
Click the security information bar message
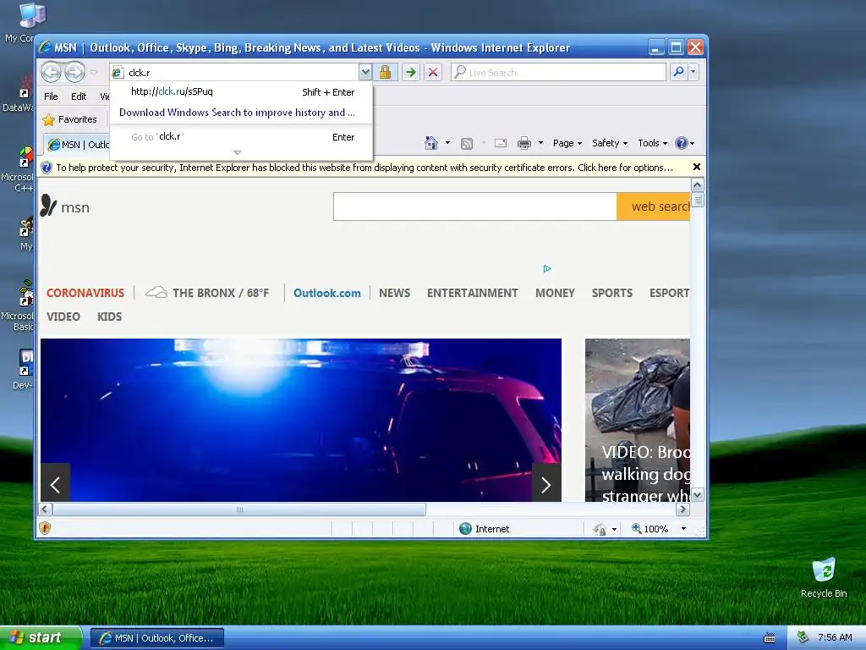coord(364,168)
